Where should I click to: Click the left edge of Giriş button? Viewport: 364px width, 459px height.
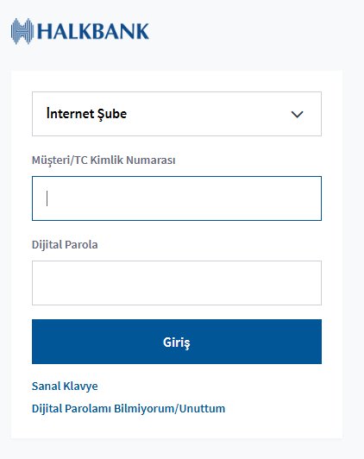coord(38,342)
